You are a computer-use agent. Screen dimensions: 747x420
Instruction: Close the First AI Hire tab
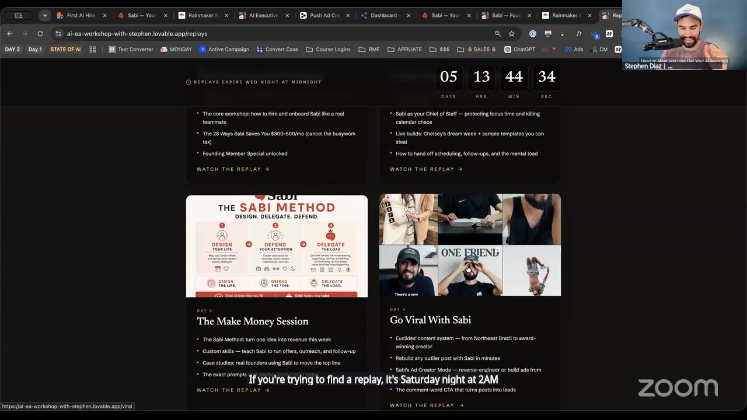coord(105,16)
